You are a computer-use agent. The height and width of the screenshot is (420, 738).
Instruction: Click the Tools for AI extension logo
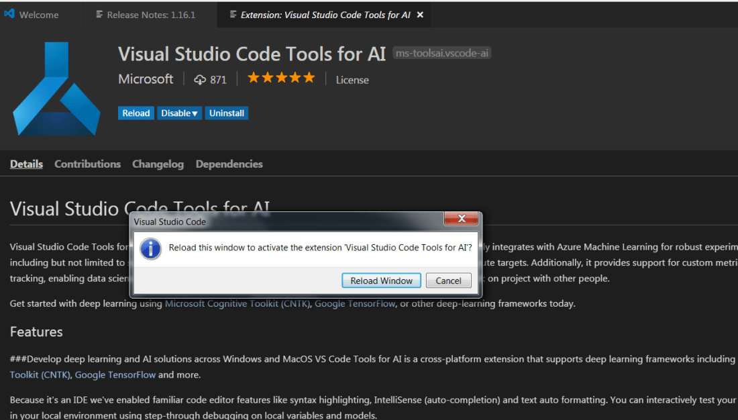[x=57, y=87]
